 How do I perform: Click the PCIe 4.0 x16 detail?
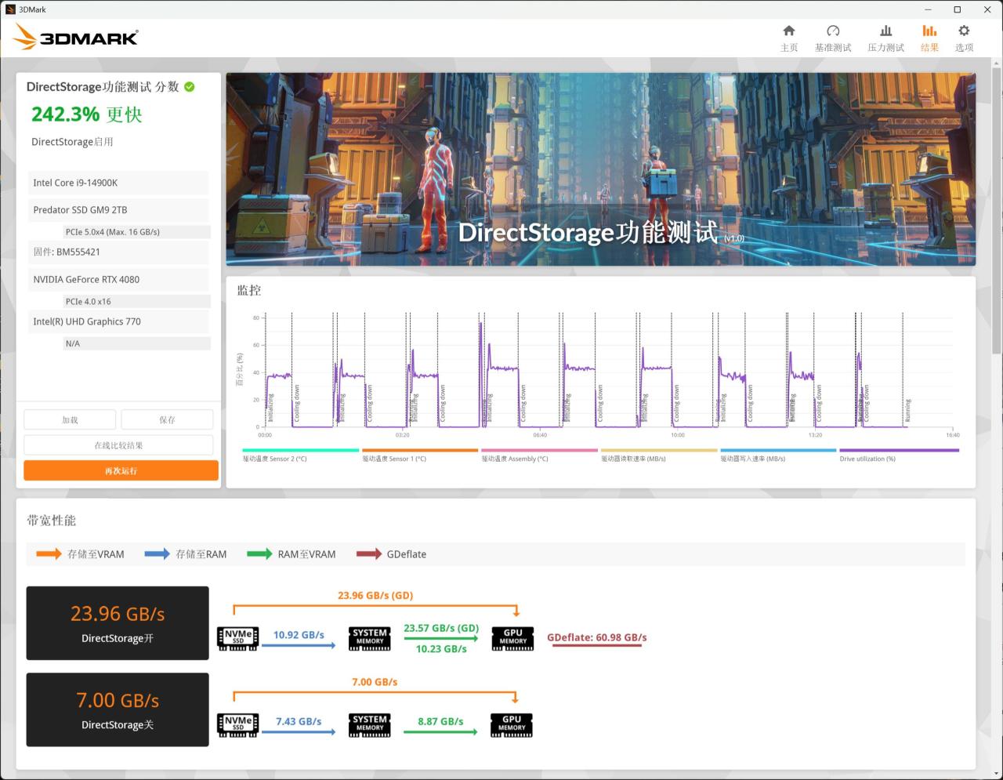(137, 301)
